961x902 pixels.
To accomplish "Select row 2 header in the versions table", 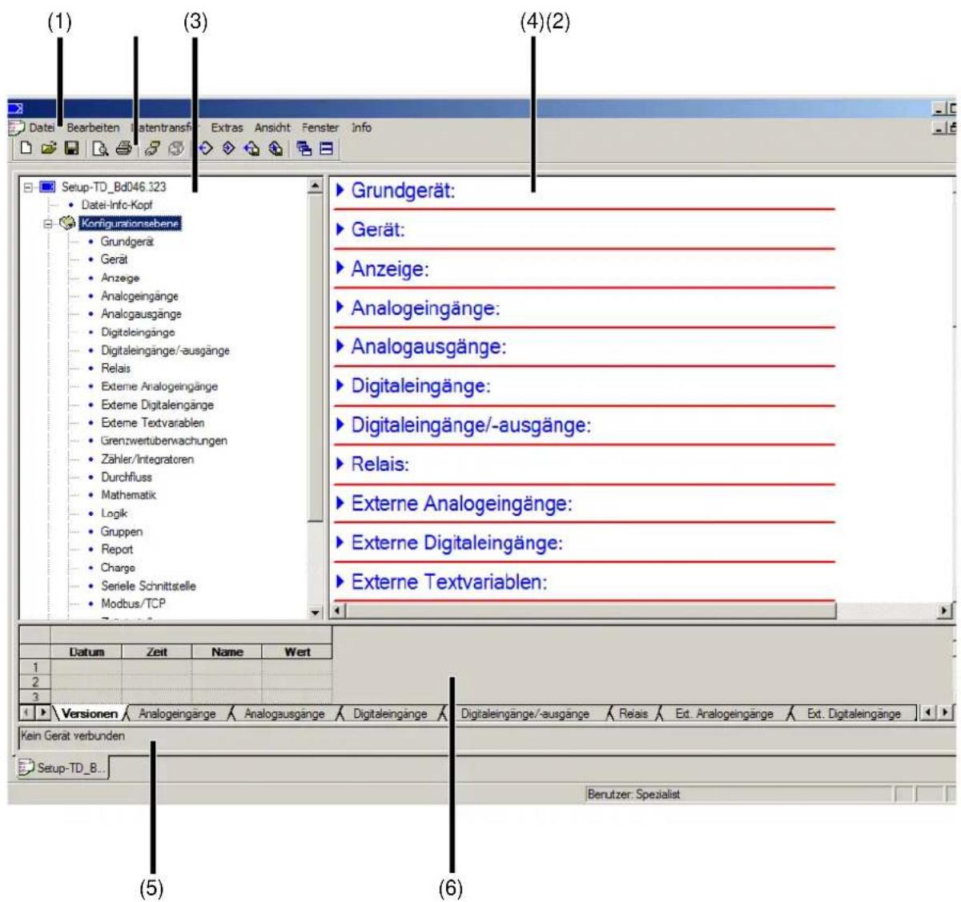I will (x=34, y=682).
